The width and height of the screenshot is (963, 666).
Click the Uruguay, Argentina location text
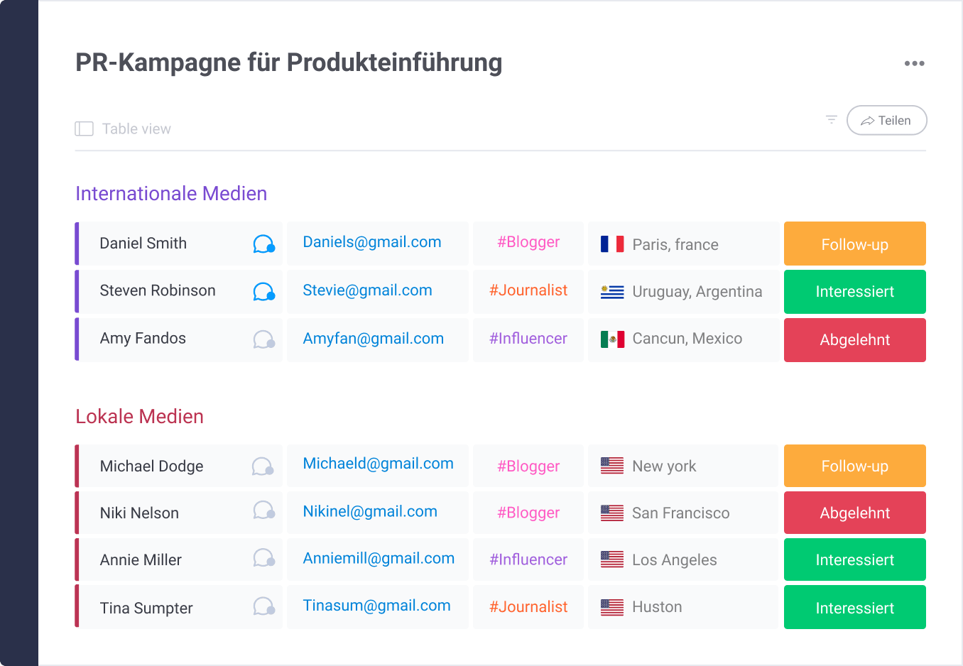[x=697, y=292]
